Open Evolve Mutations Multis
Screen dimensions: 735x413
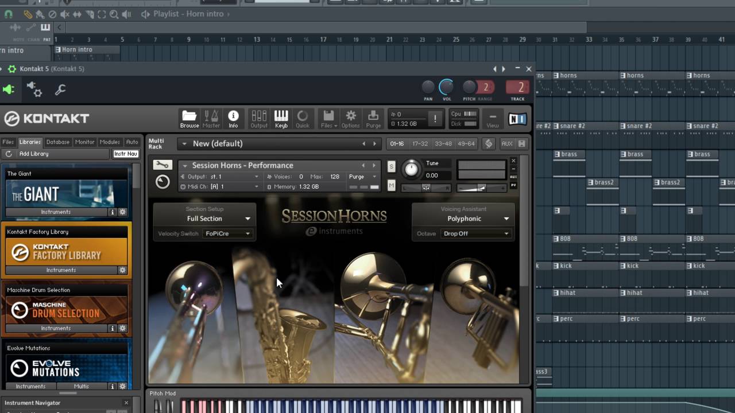tap(82, 387)
